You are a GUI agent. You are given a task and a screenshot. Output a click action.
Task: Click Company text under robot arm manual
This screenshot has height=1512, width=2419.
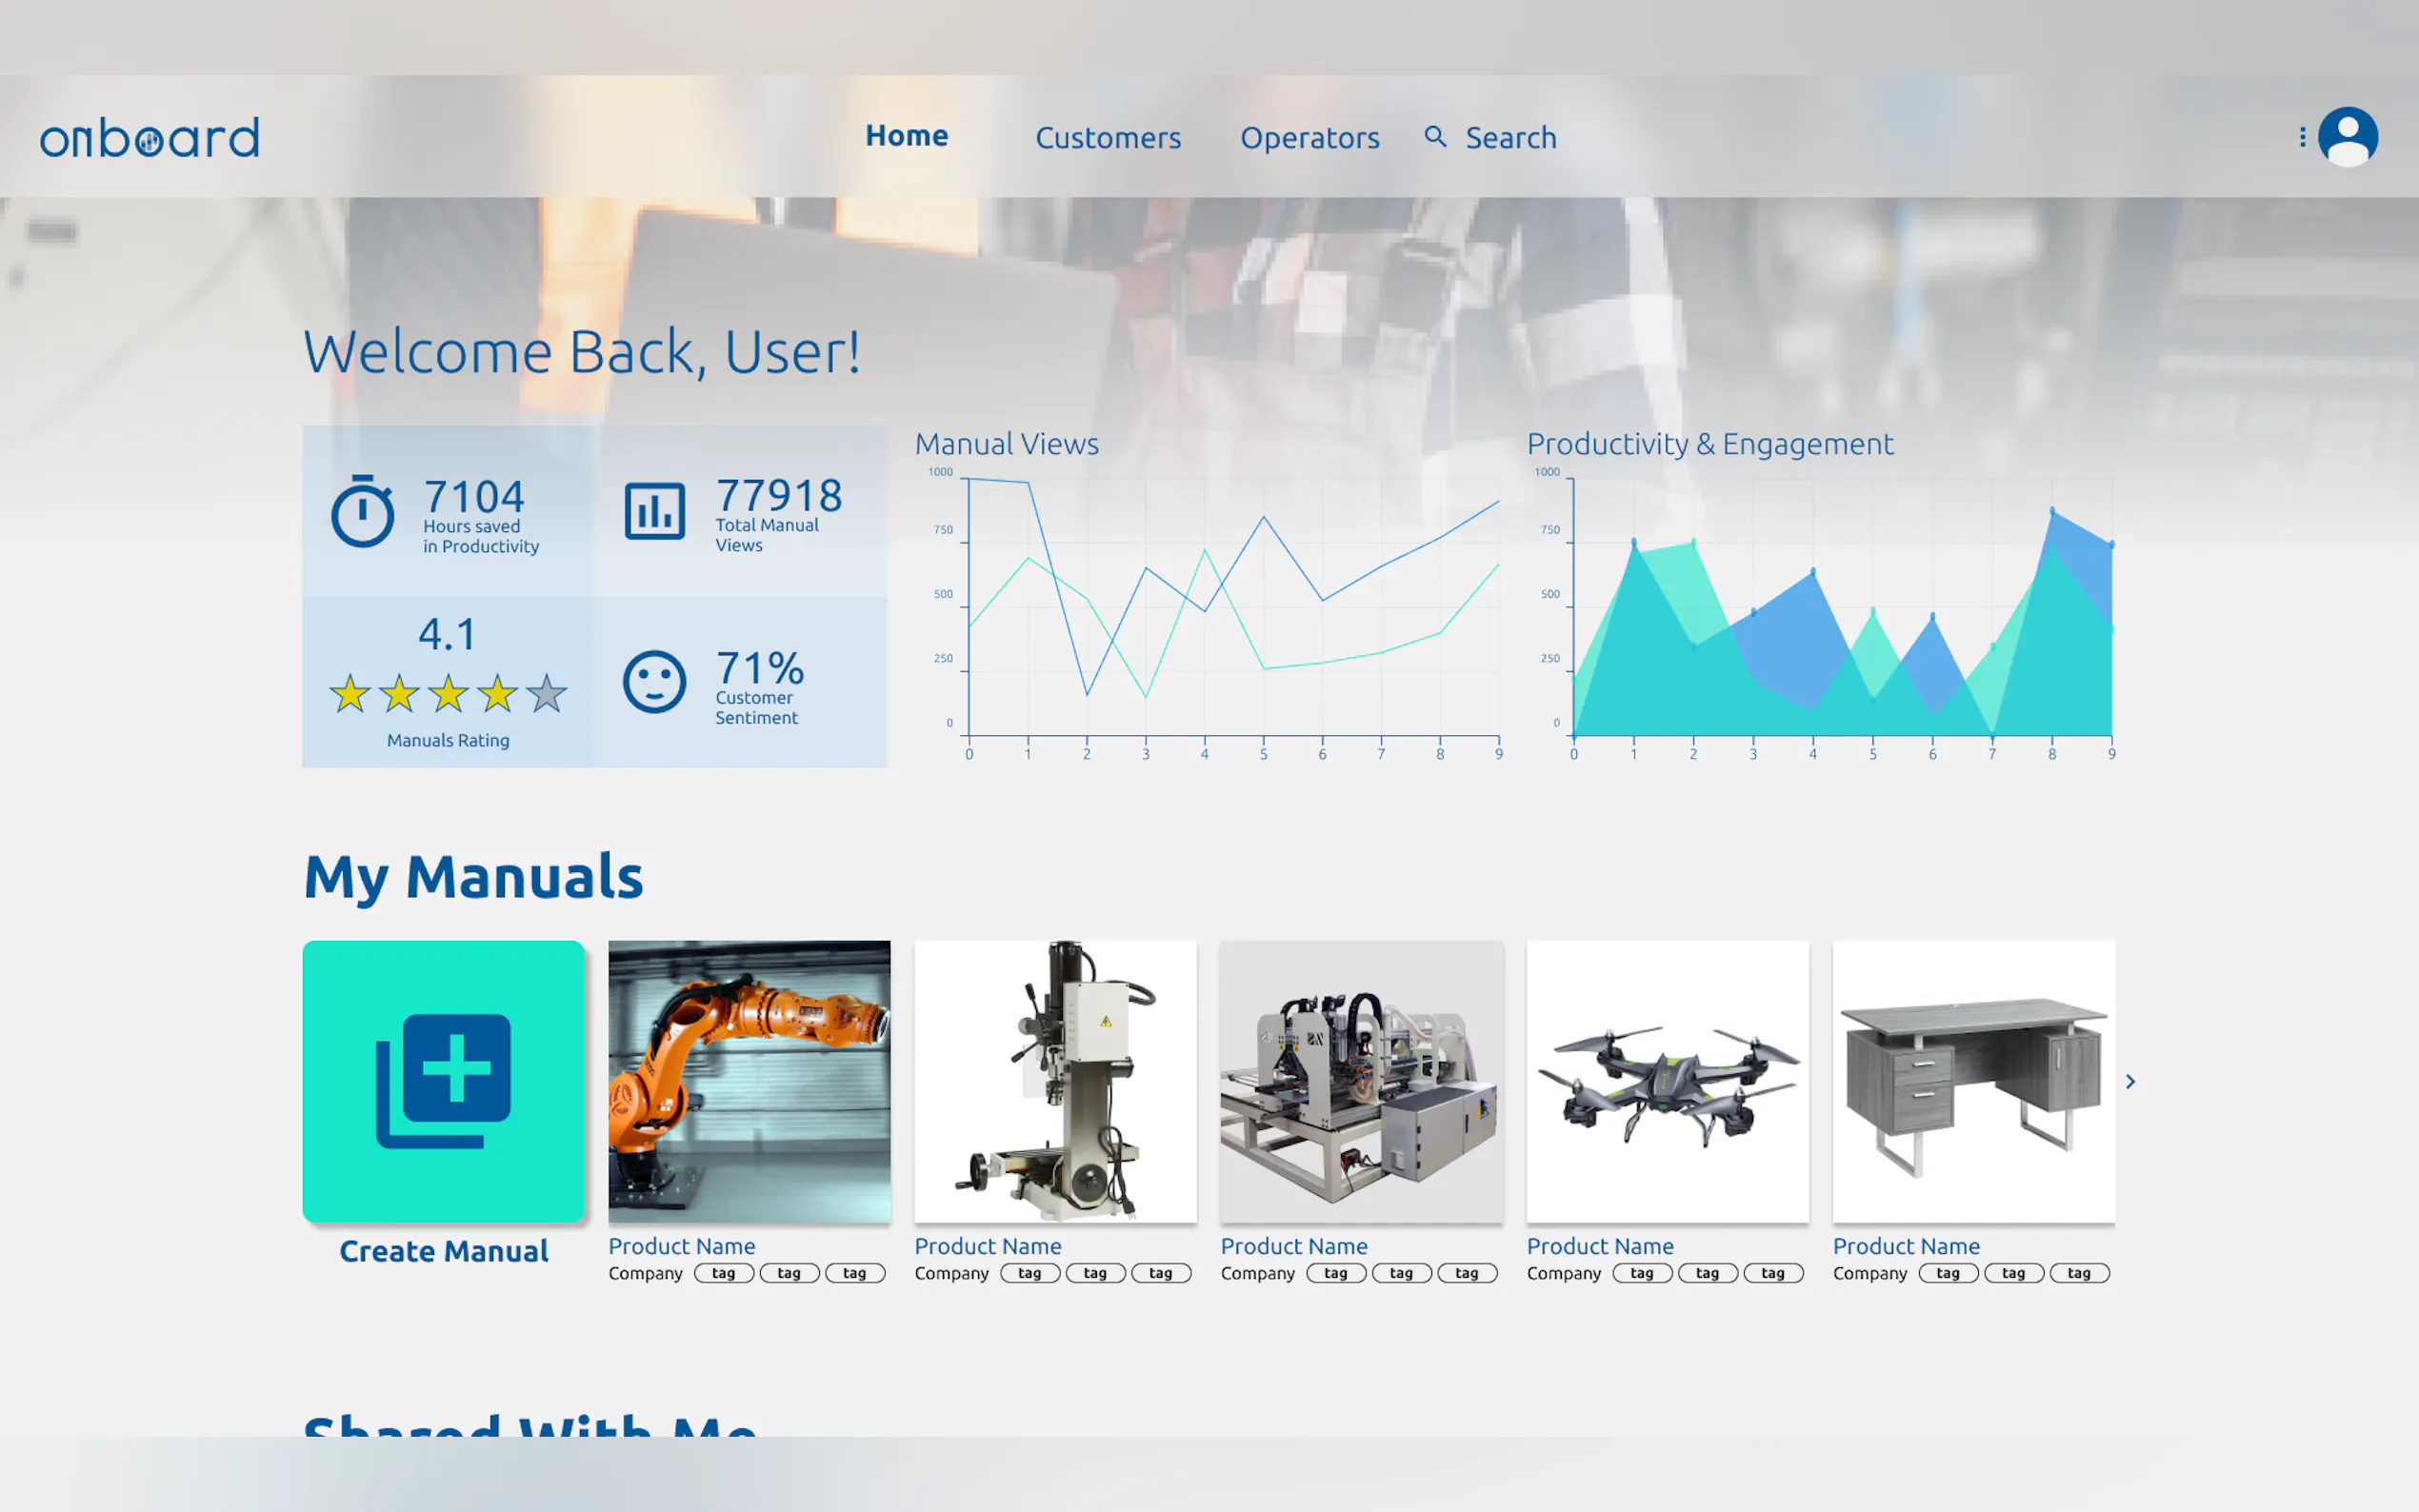tap(645, 1273)
